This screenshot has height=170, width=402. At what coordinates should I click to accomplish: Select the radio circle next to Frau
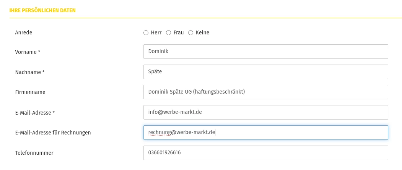pyautogui.click(x=168, y=33)
